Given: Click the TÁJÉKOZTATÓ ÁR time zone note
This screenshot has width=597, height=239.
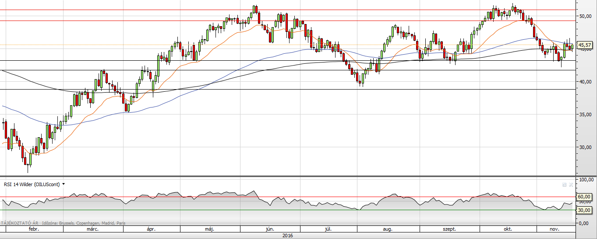Looking at the screenshot, I should point(63,223).
